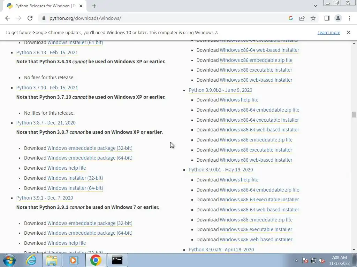The image size is (357, 267).
Task: Open Action Center flag icon in tray
Action: point(305,260)
